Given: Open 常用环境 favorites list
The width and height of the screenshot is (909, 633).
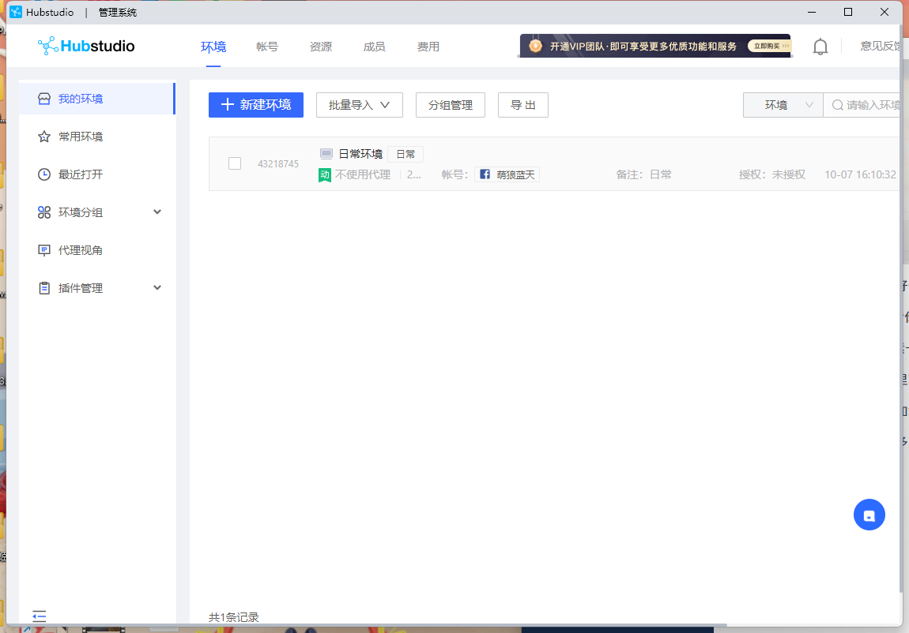Looking at the screenshot, I should coord(81,136).
